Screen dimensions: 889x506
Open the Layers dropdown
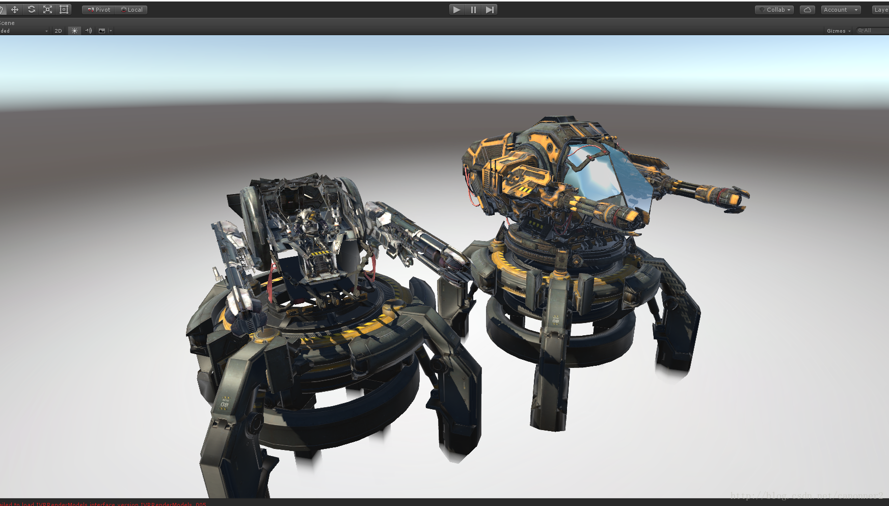point(880,10)
